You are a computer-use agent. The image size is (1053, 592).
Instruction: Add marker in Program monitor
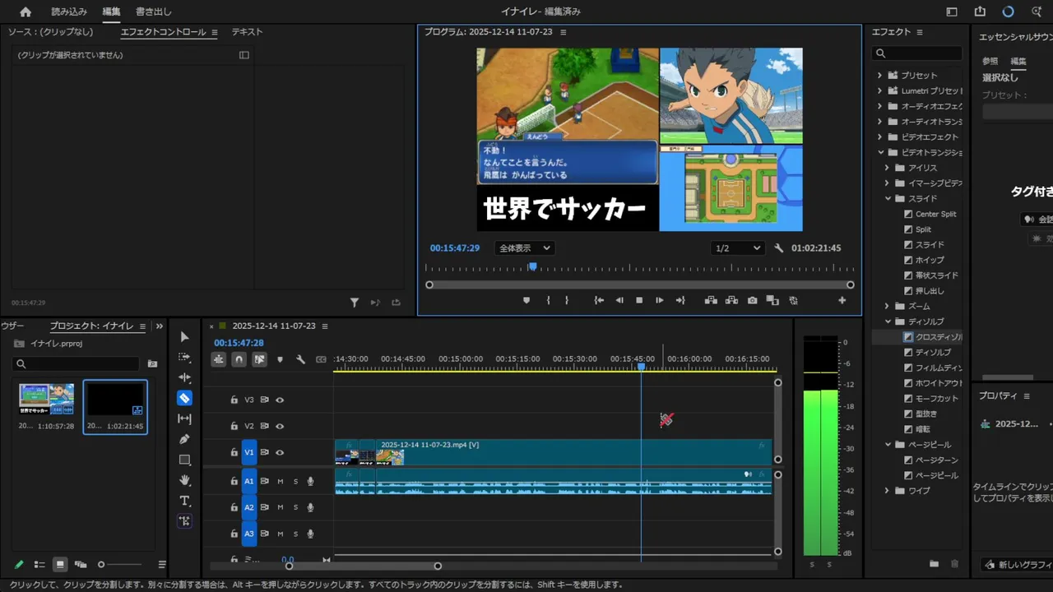(526, 301)
